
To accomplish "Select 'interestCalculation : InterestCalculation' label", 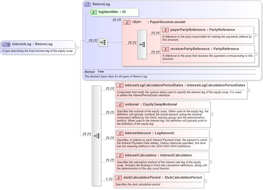I will [x=158, y=155].
